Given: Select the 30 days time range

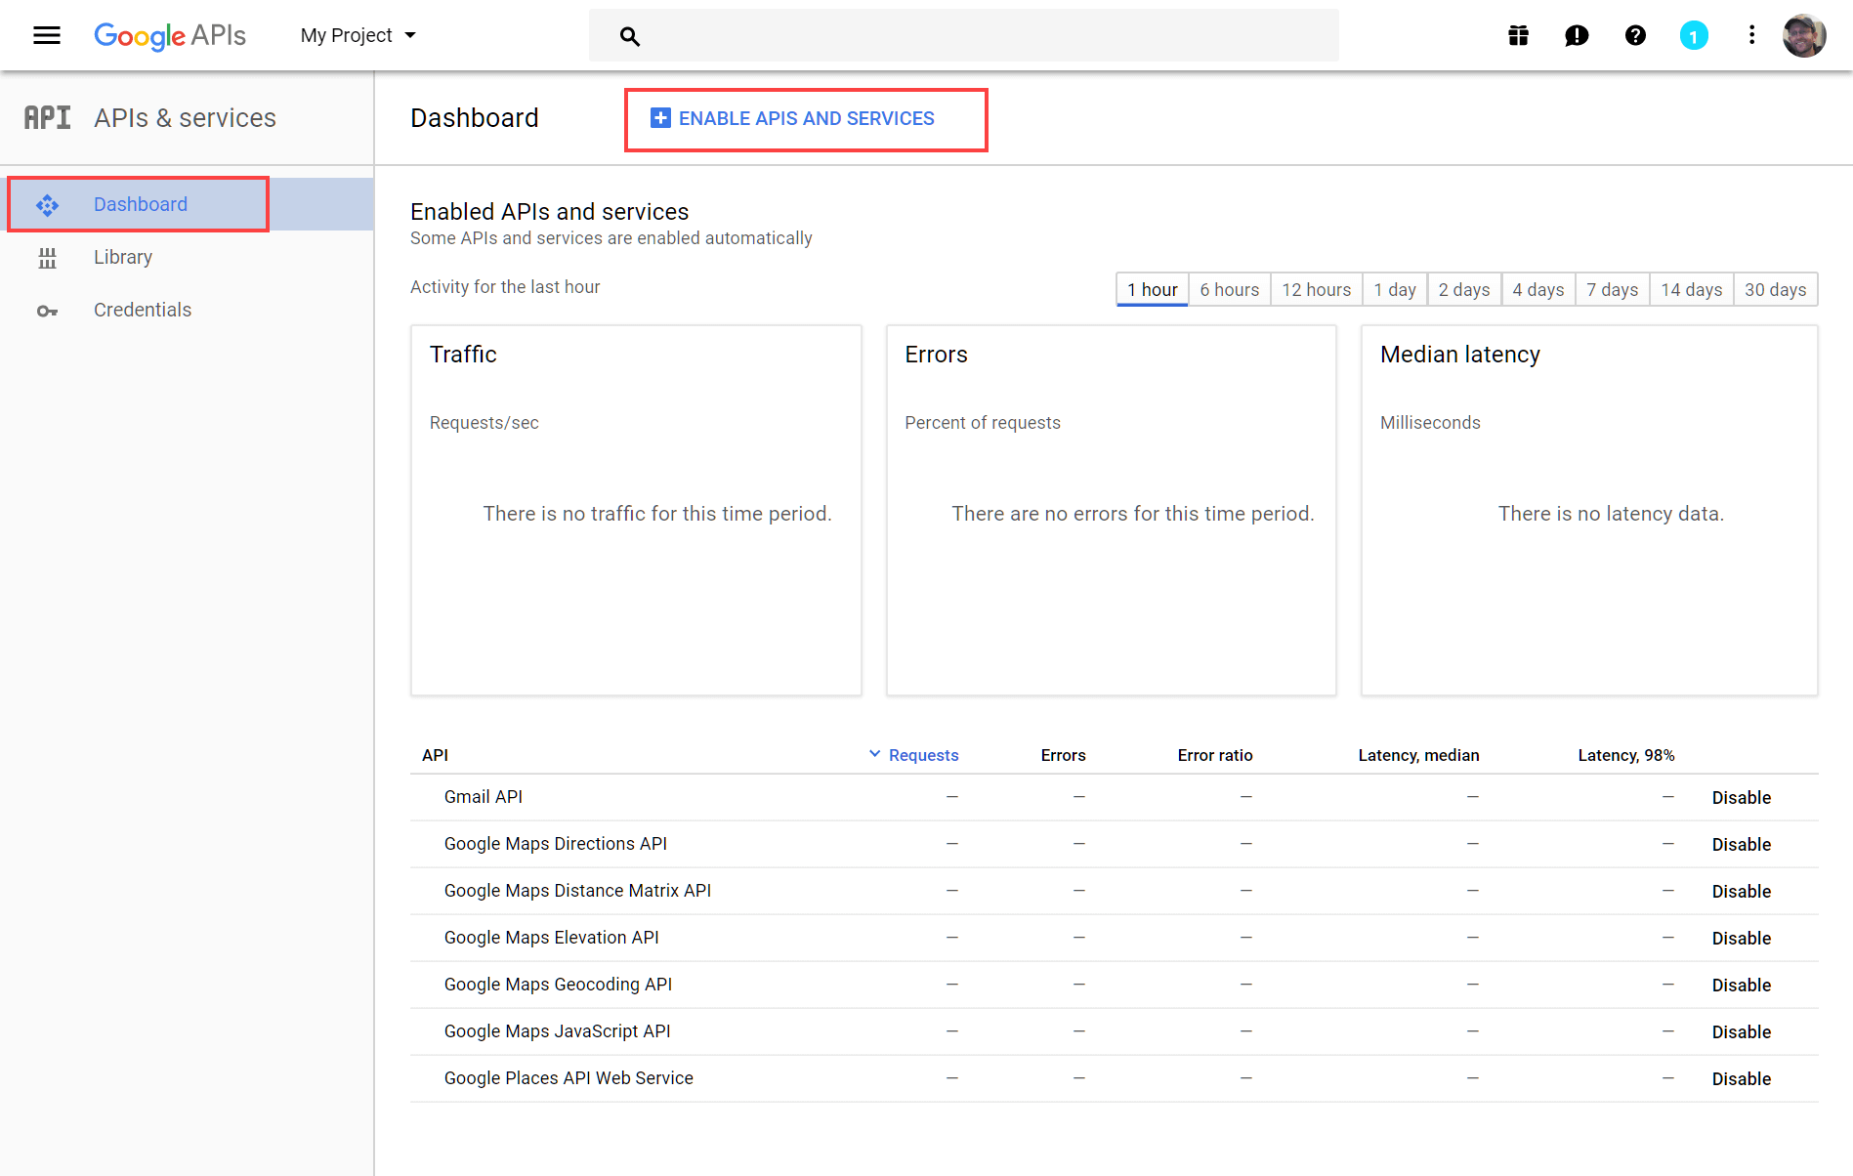Looking at the screenshot, I should 1776,290.
